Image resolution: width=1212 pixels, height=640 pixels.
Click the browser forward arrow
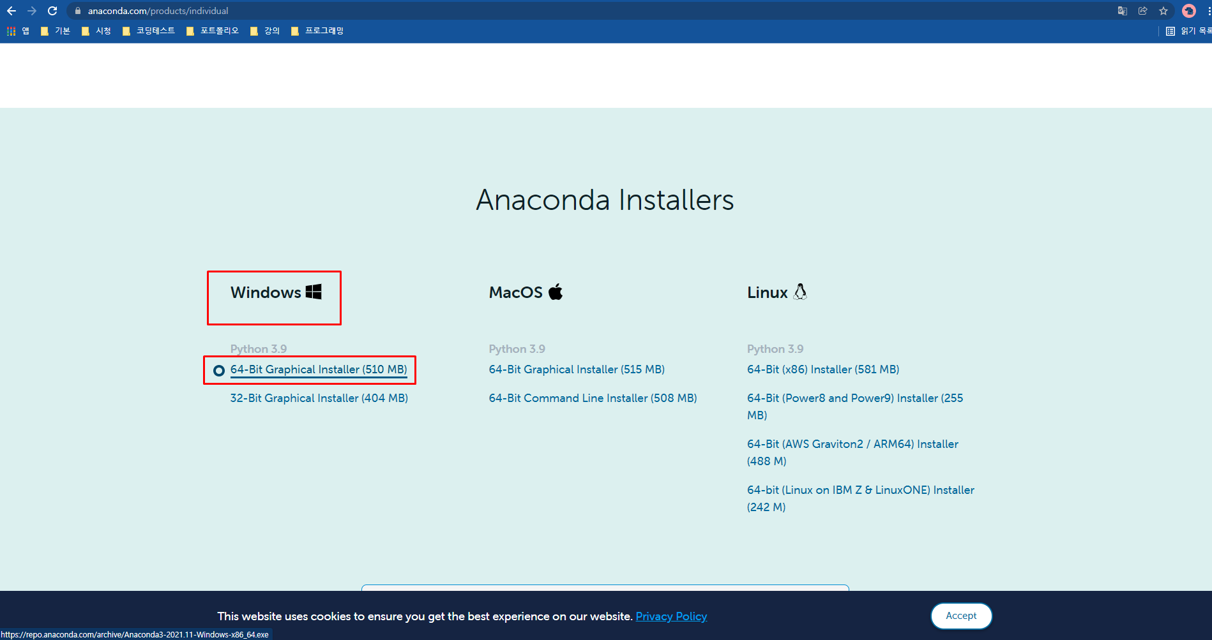[x=32, y=11]
